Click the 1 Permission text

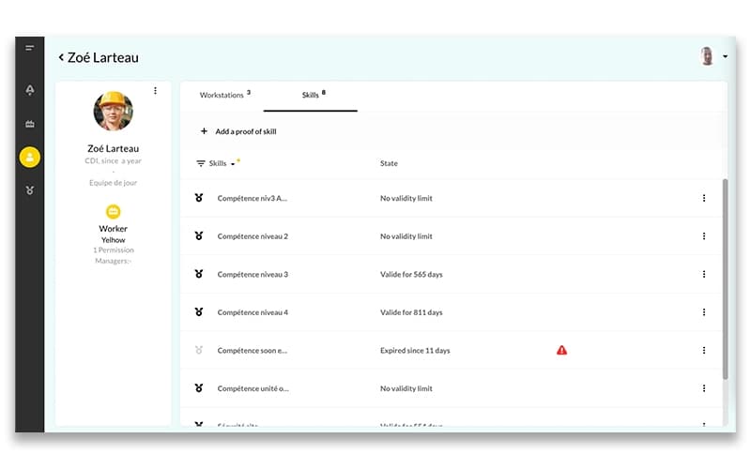click(114, 250)
